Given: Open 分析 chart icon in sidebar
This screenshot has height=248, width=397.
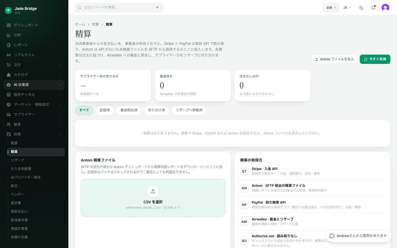Looking at the screenshot, I should (9, 35).
